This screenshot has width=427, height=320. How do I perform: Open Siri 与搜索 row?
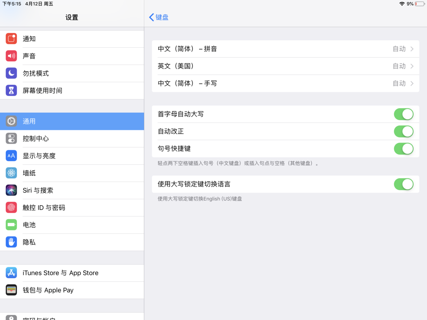(x=72, y=190)
